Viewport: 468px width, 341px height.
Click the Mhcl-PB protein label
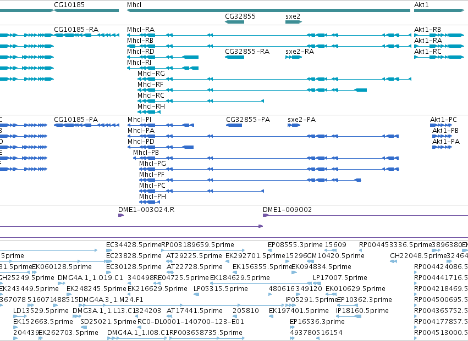click(x=146, y=153)
